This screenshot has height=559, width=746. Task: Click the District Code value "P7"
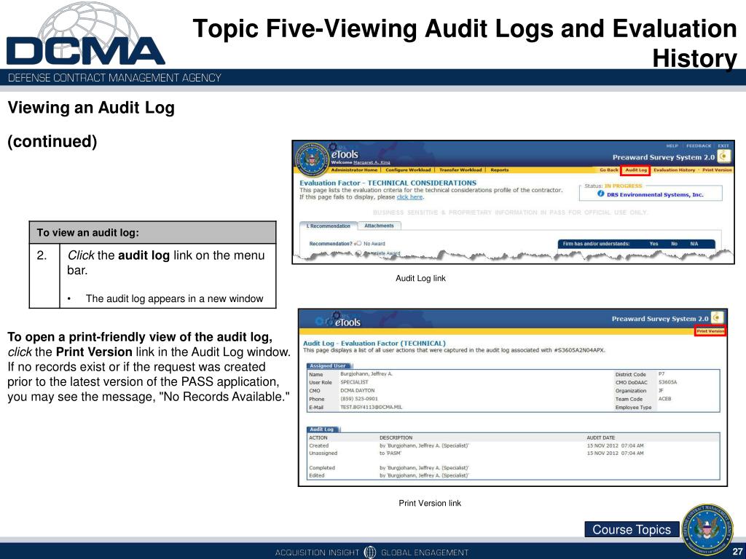coord(661,374)
